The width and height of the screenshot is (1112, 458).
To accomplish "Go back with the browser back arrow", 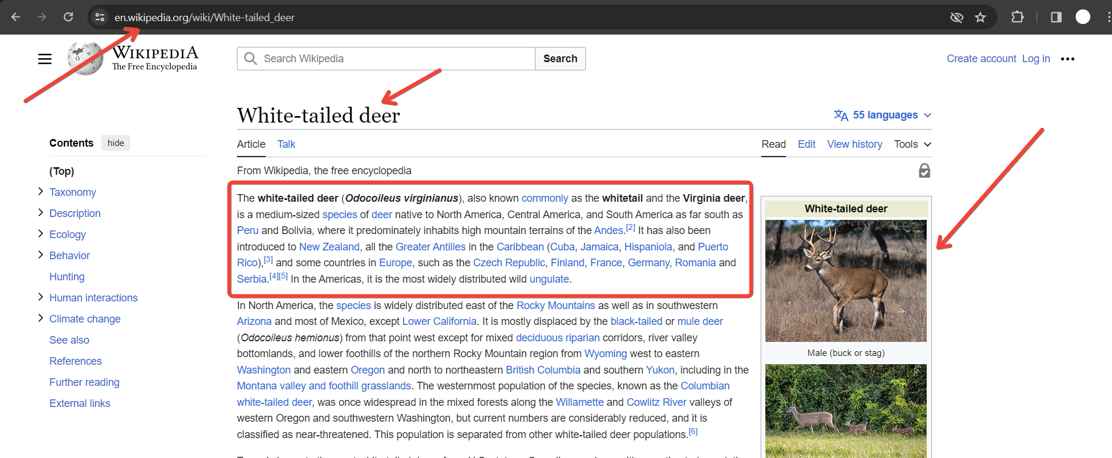I will point(16,17).
